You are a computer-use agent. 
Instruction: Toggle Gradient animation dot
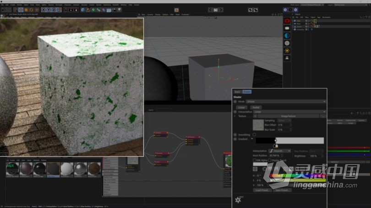click(x=235, y=139)
